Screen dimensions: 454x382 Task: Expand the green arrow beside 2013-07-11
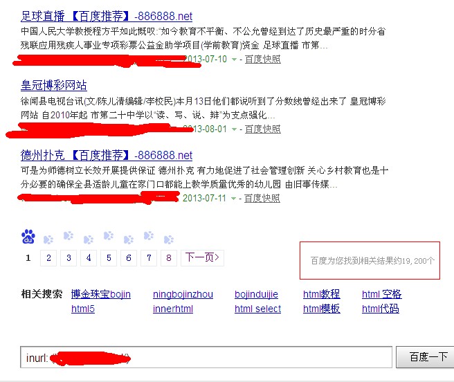click(233, 199)
